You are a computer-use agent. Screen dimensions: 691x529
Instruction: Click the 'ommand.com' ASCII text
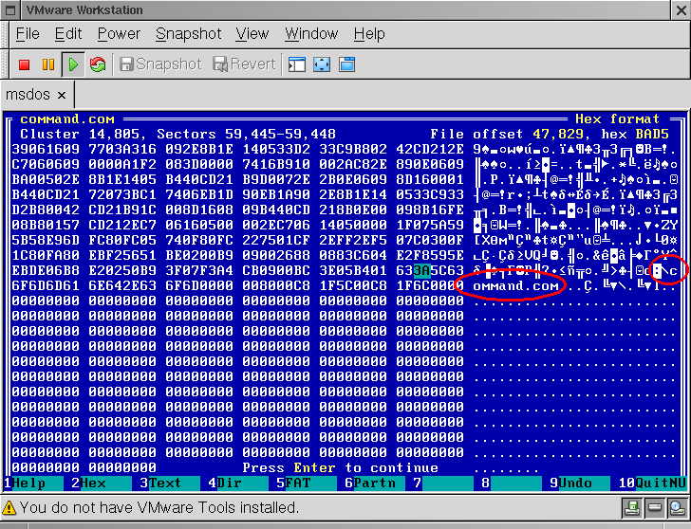tap(515, 286)
